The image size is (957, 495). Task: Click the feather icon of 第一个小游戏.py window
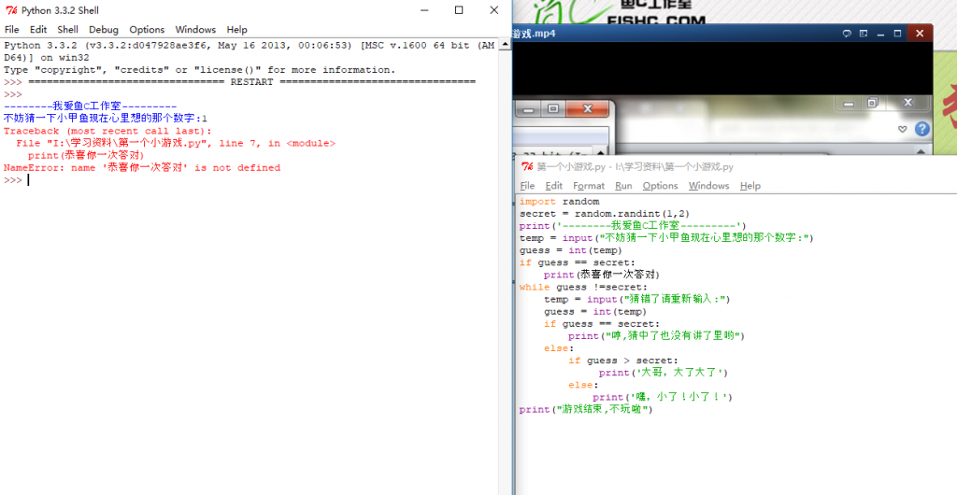(526, 166)
